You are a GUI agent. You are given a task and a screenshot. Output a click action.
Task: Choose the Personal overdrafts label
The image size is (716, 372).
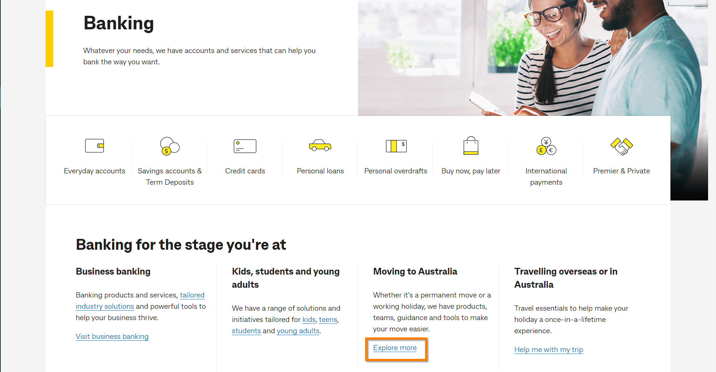[x=396, y=171]
